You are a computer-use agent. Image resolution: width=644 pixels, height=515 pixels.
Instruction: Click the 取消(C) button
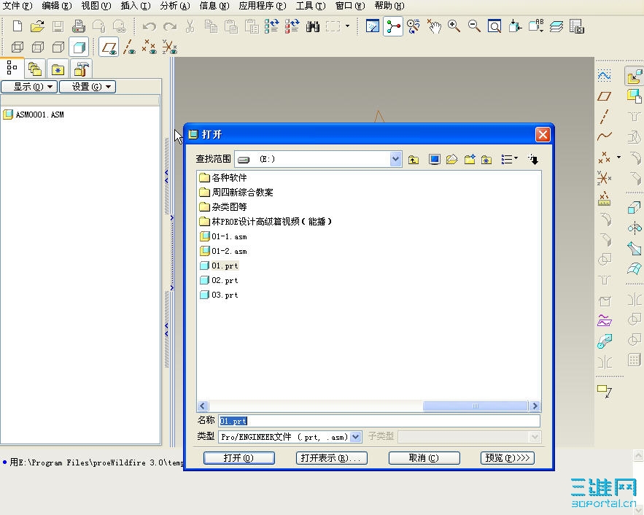(424, 458)
